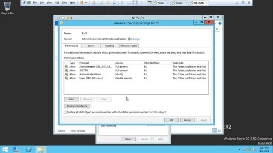Close the DC+SAN VM tab

coord(206,3)
